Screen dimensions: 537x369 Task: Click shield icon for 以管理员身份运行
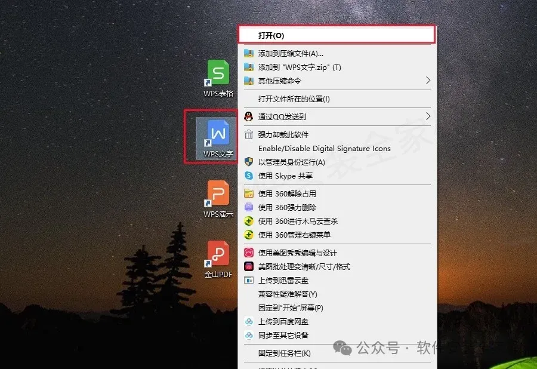[x=249, y=162]
